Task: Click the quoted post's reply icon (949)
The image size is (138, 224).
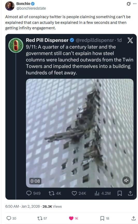Action: pyautogui.click(x=29, y=193)
